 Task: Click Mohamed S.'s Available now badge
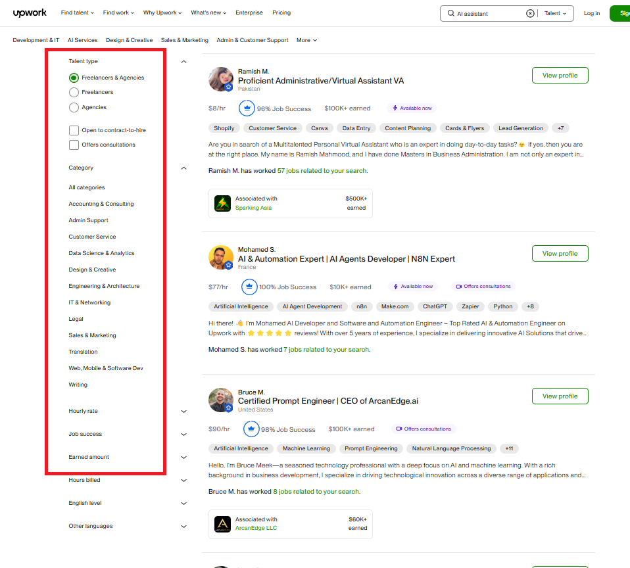[412, 287]
